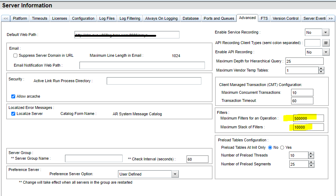
Task: Select Yes for Preload Tables At Init Only
Action: pos(282,147)
